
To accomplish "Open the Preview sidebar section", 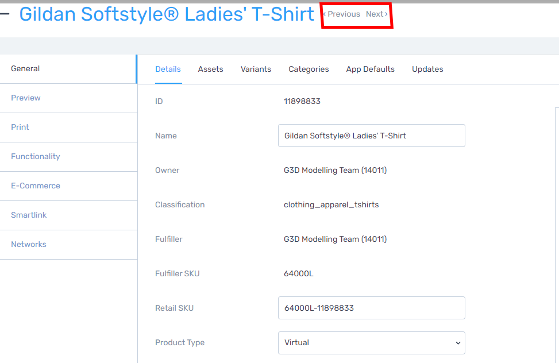I will click(x=68, y=98).
